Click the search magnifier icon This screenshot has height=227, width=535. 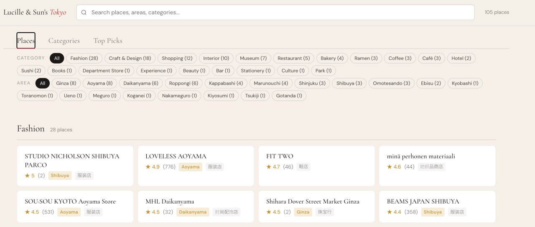tap(84, 13)
